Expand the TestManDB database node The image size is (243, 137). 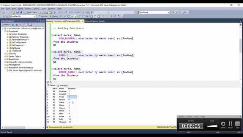point(8,51)
